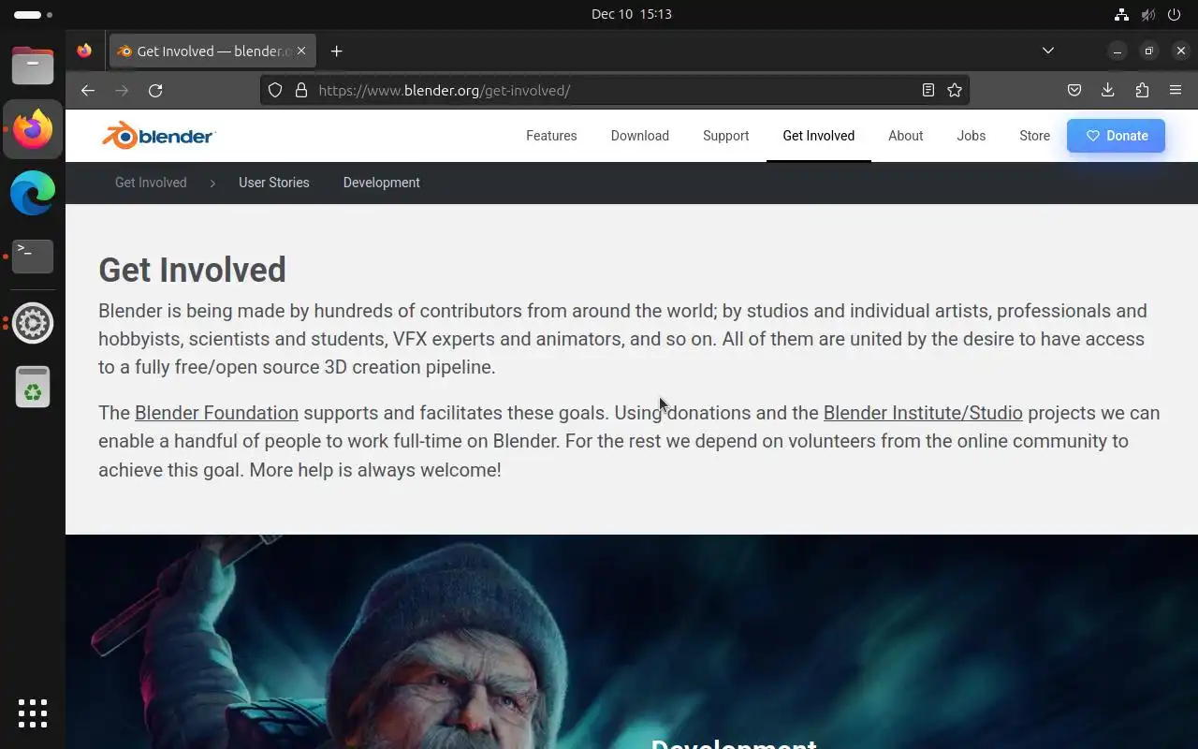The width and height of the screenshot is (1198, 749).
Task: Follow the Blender Institute/Studio link
Action: point(923,413)
